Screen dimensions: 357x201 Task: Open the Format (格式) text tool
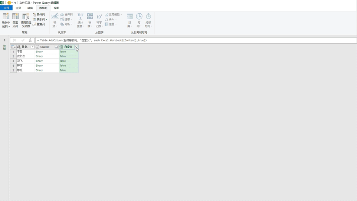(55, 20)
